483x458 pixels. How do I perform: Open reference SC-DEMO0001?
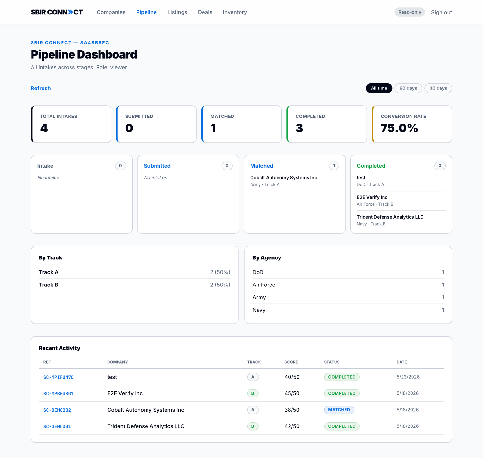click(57, 426)
